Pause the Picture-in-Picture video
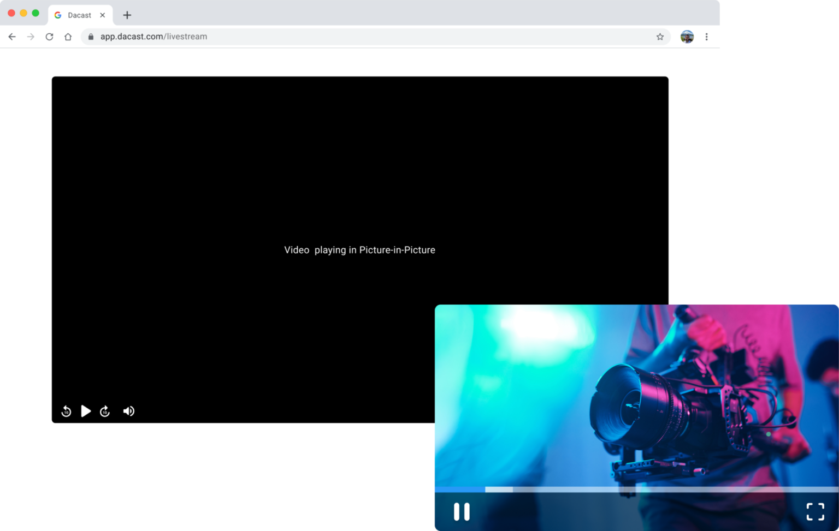This screenshot has height=531, width=839. (462, 511)
